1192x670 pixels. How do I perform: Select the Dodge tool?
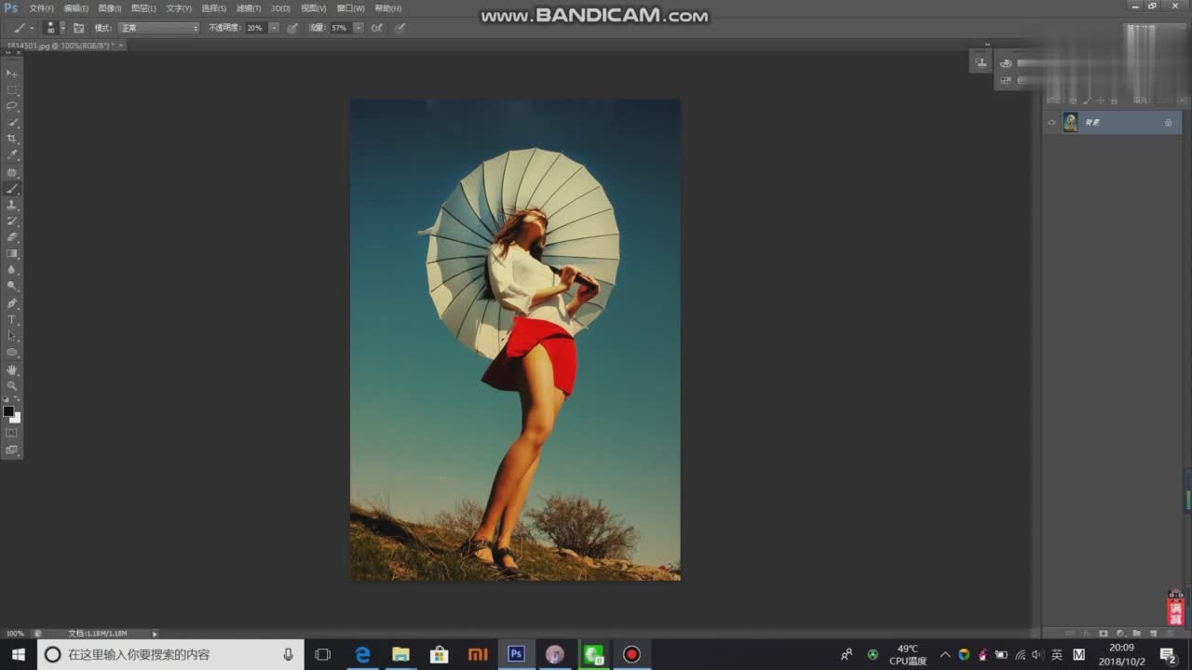pyautogui.click(x=12, y=287)
